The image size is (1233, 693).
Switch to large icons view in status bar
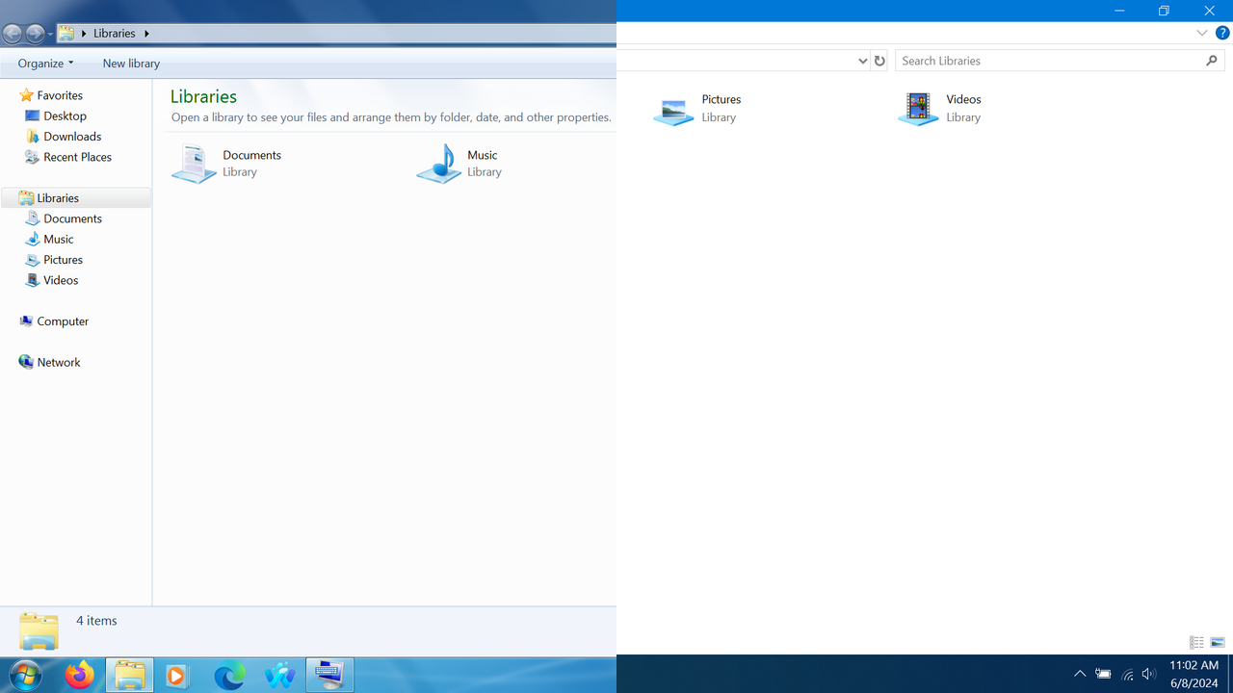[x=1218, y=642]
